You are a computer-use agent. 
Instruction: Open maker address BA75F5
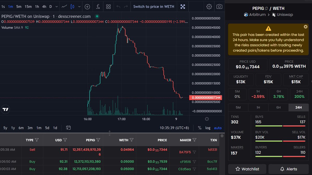[x=185, y=152]
